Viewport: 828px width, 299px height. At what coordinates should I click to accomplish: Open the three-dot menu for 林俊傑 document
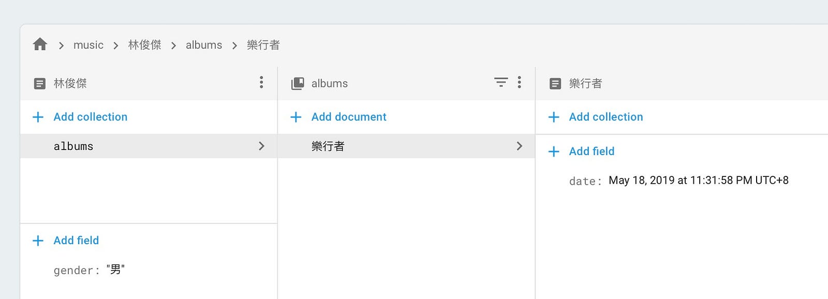pyautogui.click(x=261, y=82)
